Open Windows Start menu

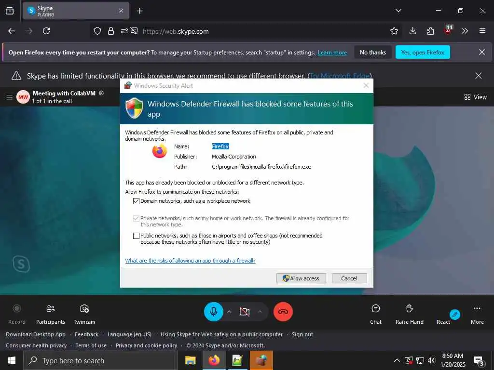pos(12,360)
